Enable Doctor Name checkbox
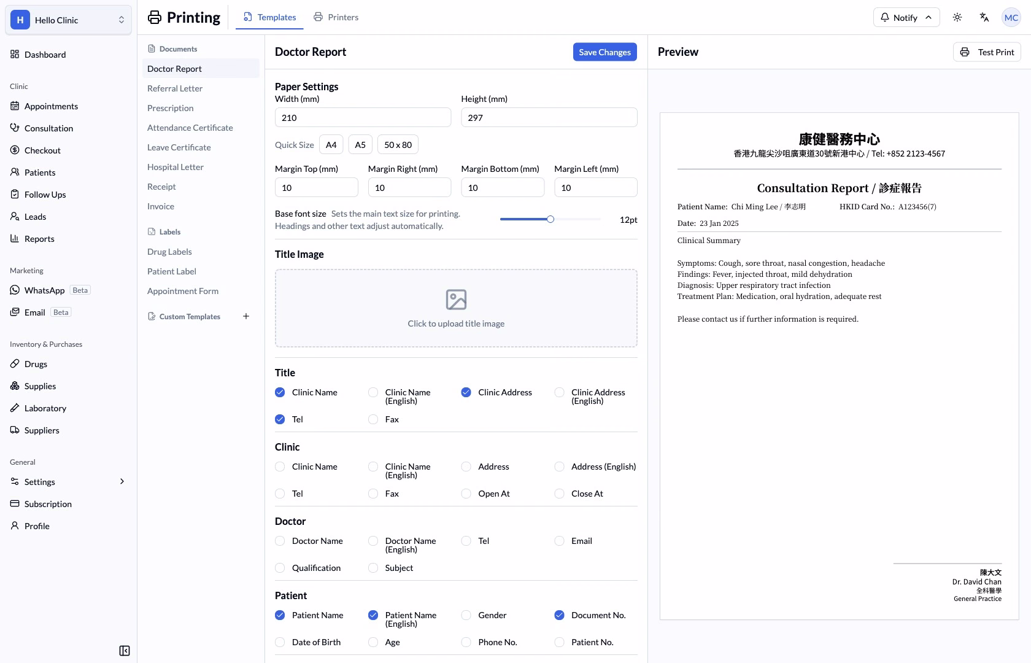1031x663 pixels. pos(280,541)
